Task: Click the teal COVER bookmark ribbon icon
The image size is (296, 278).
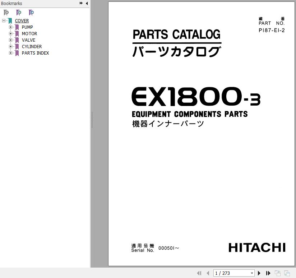Action: click(x=10, y=21)
